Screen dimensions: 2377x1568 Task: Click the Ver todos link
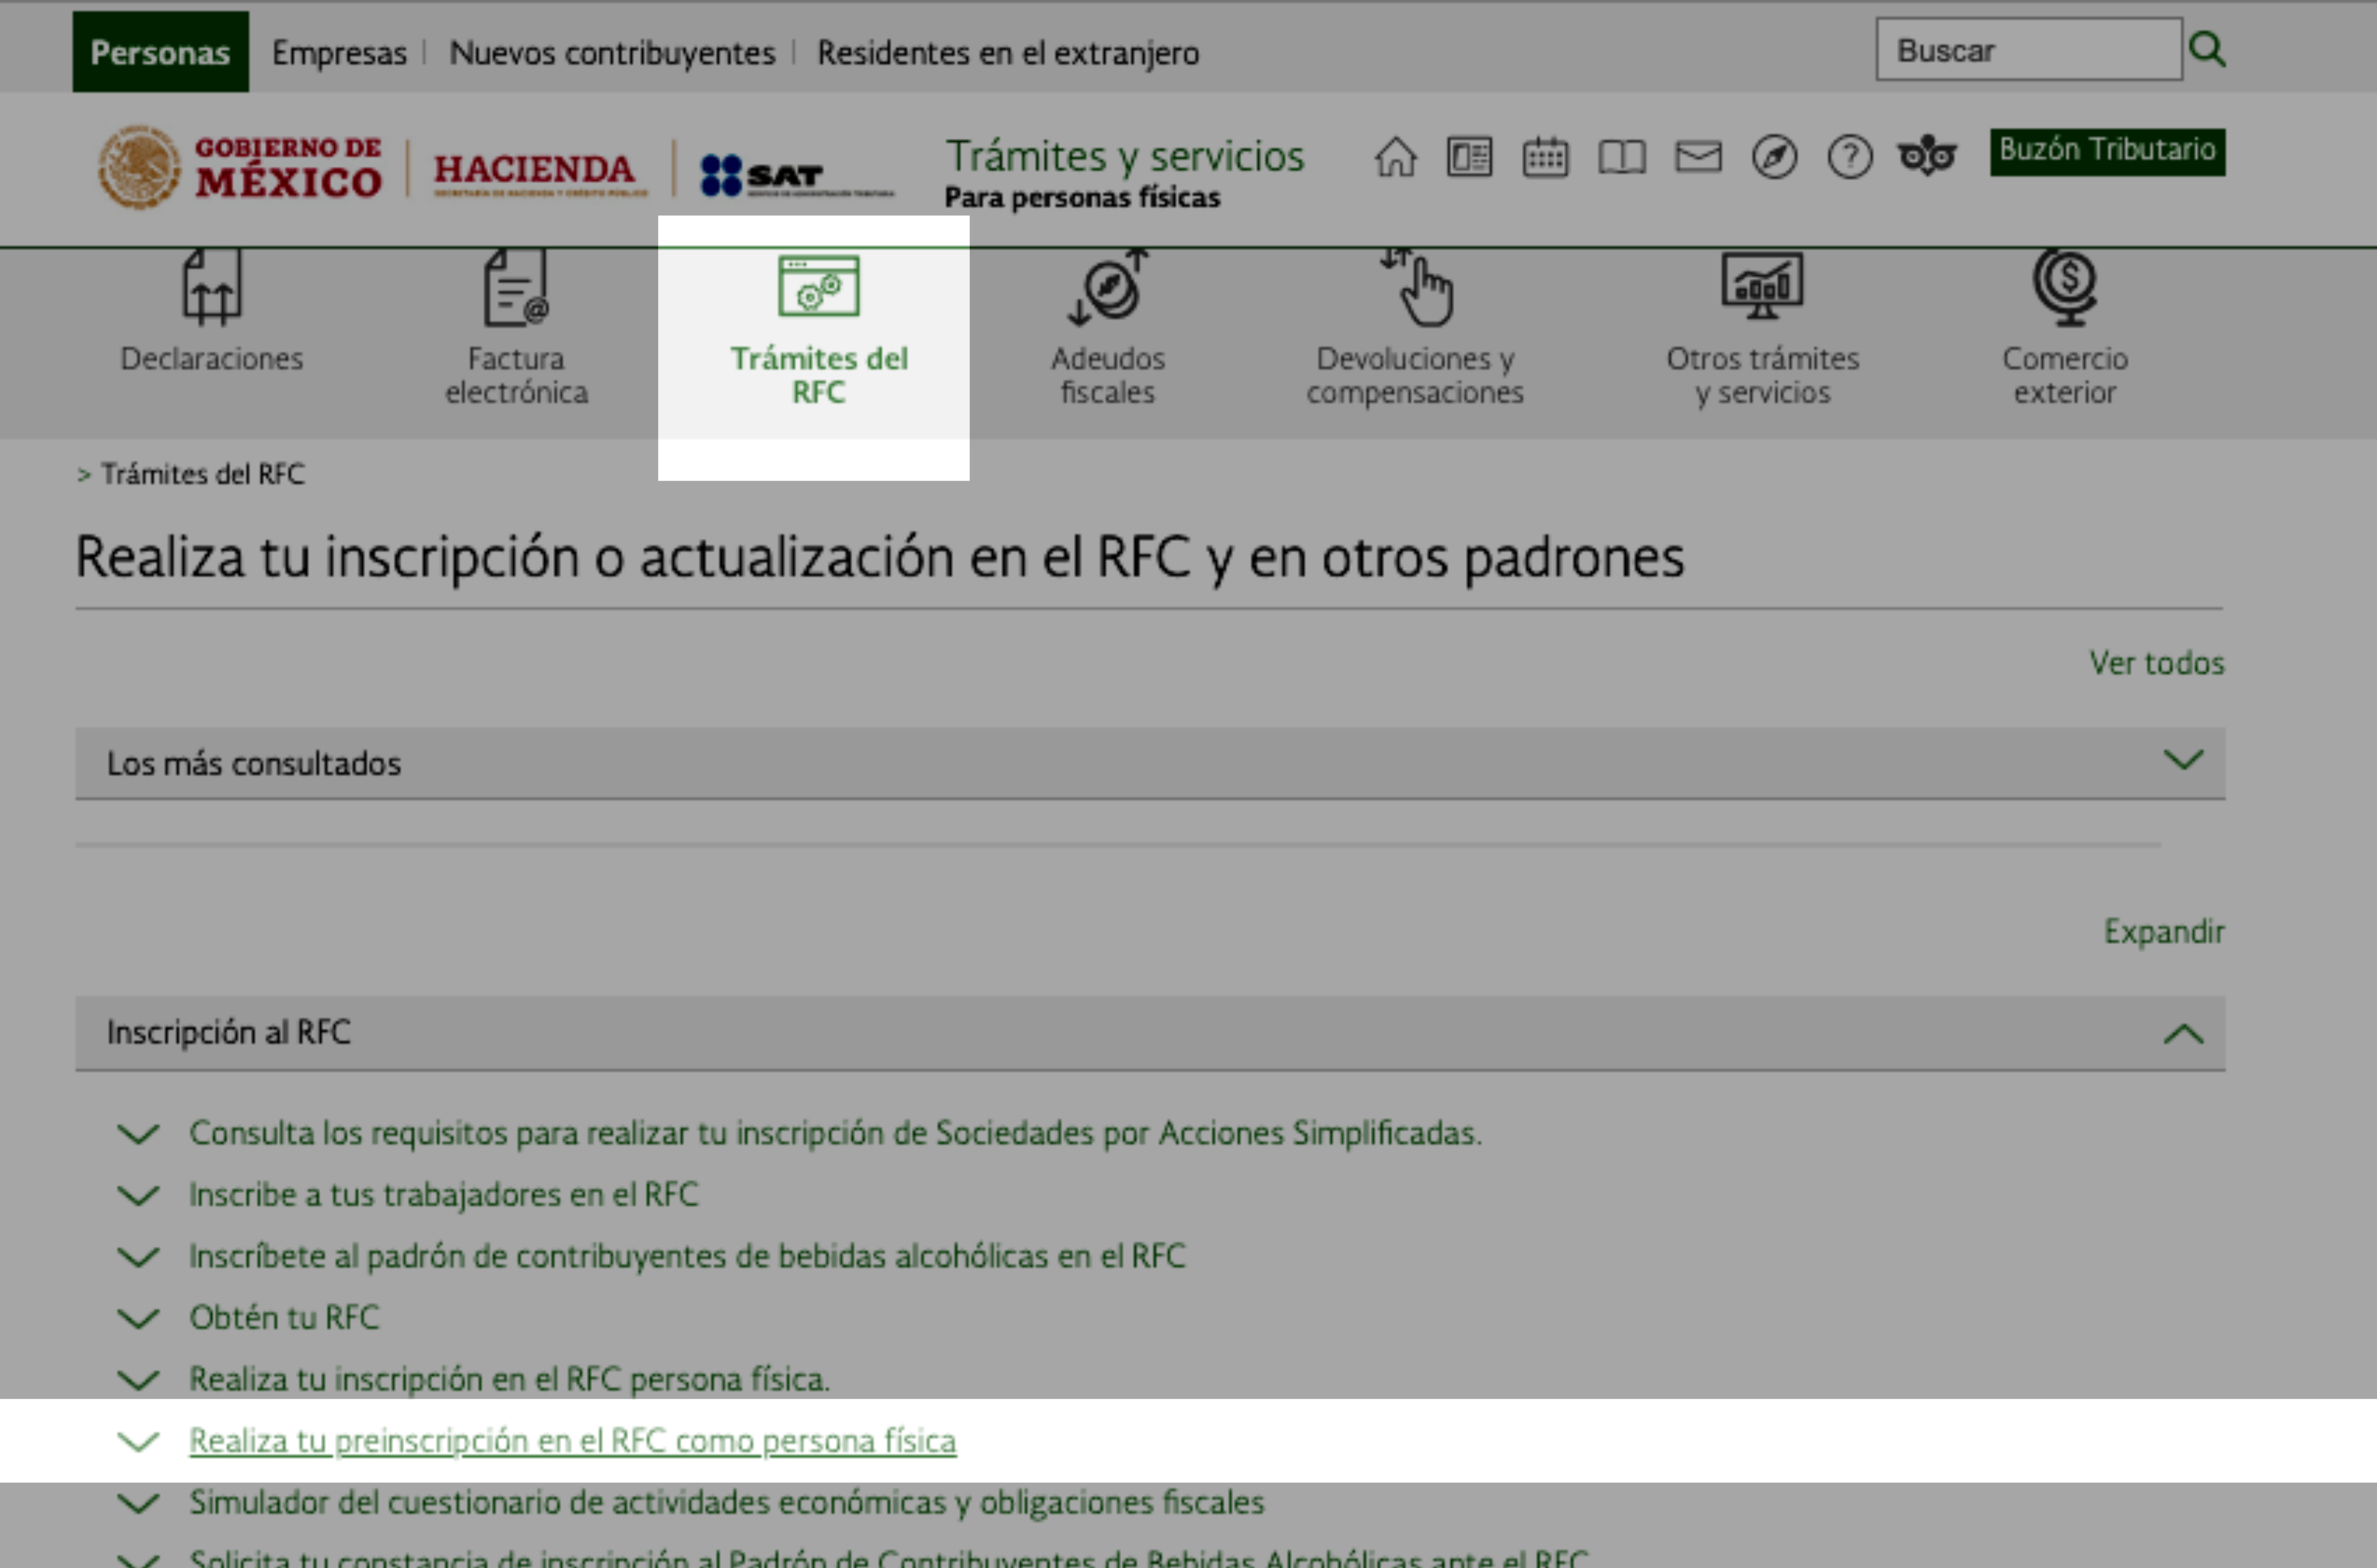click(x=2156, y=662)
